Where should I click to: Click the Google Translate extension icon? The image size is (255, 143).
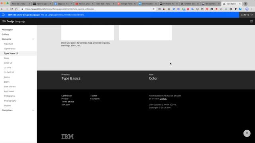pos(192,9)
